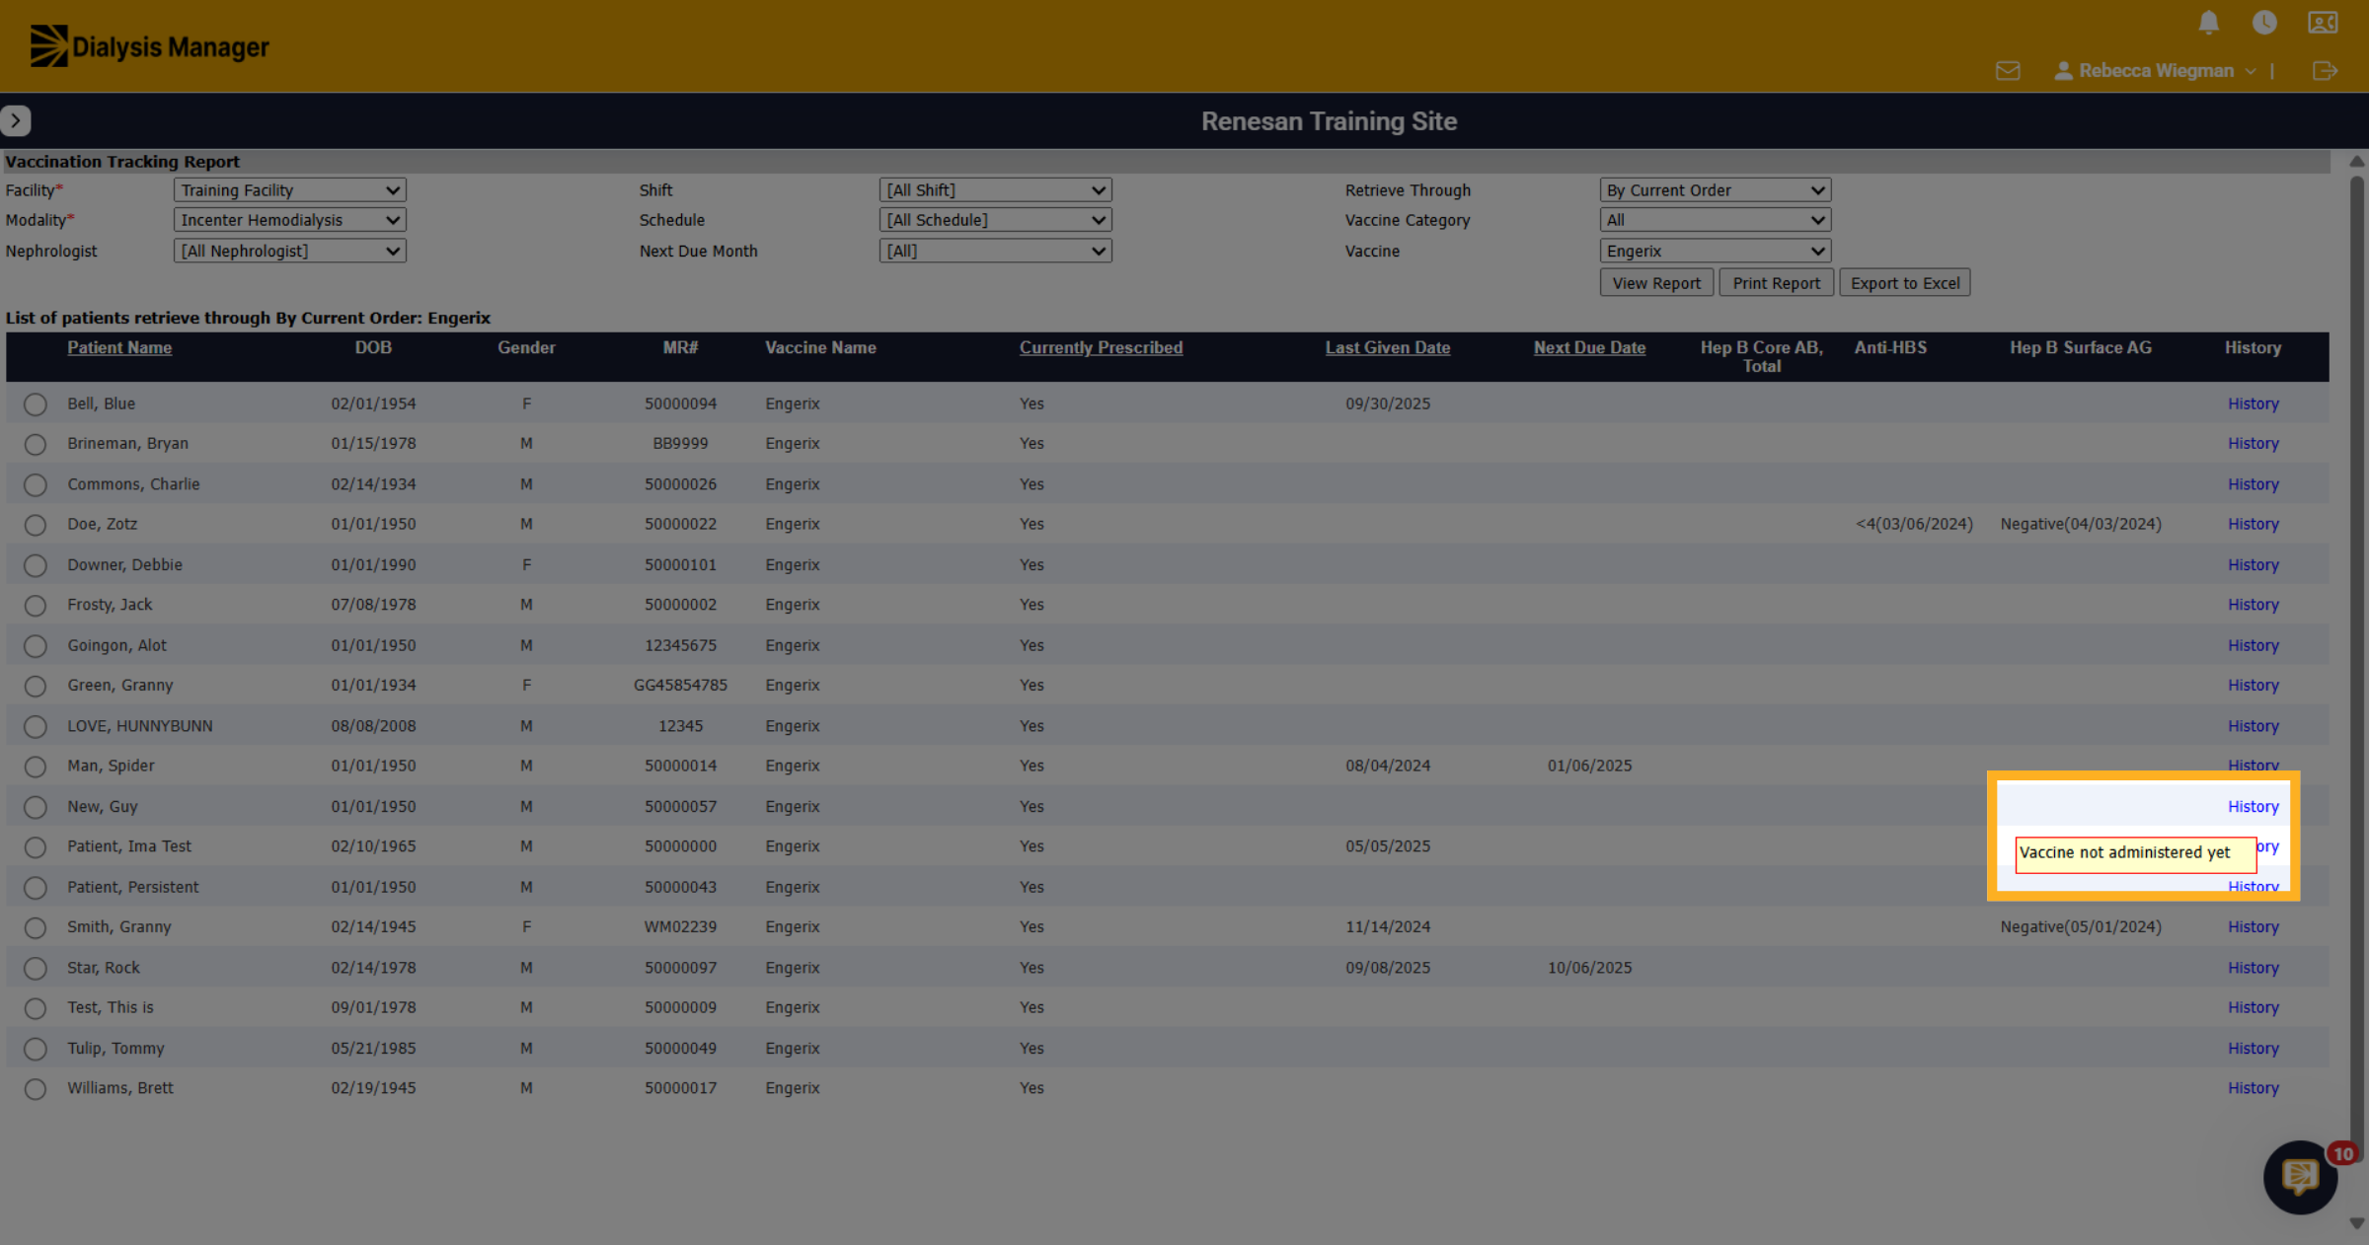Open History link for New, Guy
Screen dimensions: 2369x1245
[x=2253, y=806]
